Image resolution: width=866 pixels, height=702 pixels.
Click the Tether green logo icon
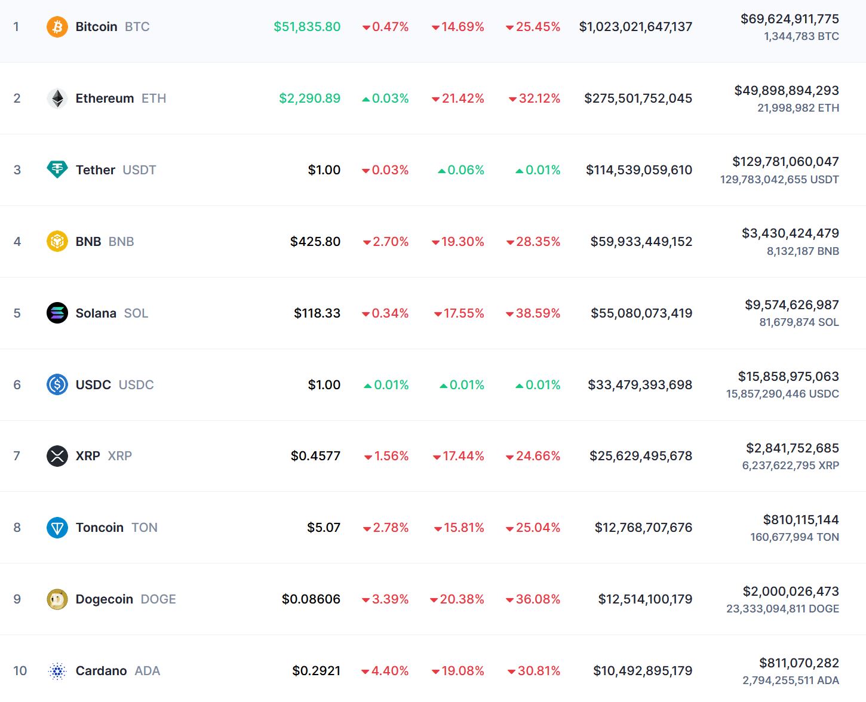pyautogui.click(x=57, y=170)
